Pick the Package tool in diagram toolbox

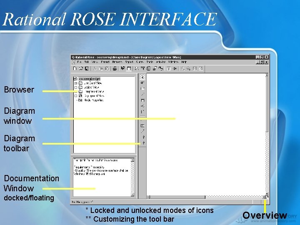tap(142, 126)
